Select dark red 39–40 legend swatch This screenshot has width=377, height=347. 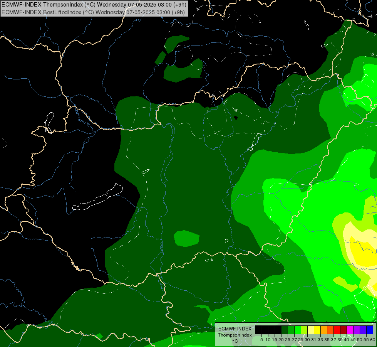click(x=343, y=330)
